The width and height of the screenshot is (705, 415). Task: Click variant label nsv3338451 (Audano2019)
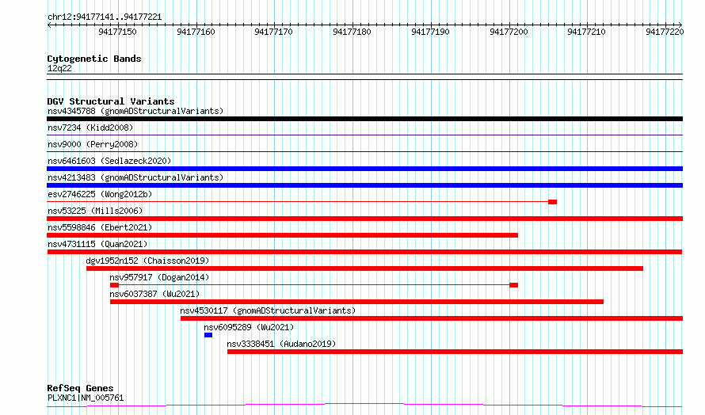tap(281, 344)
